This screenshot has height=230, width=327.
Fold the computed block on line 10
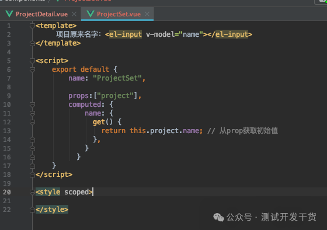(x=32, y=104)
